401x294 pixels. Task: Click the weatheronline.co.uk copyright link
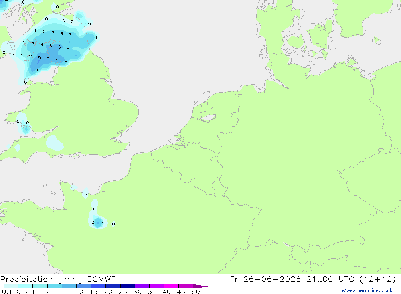tap(367, 290)
